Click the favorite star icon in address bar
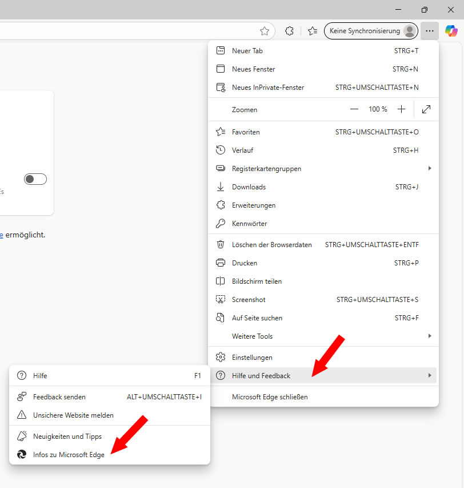 (x=265, y=31)
